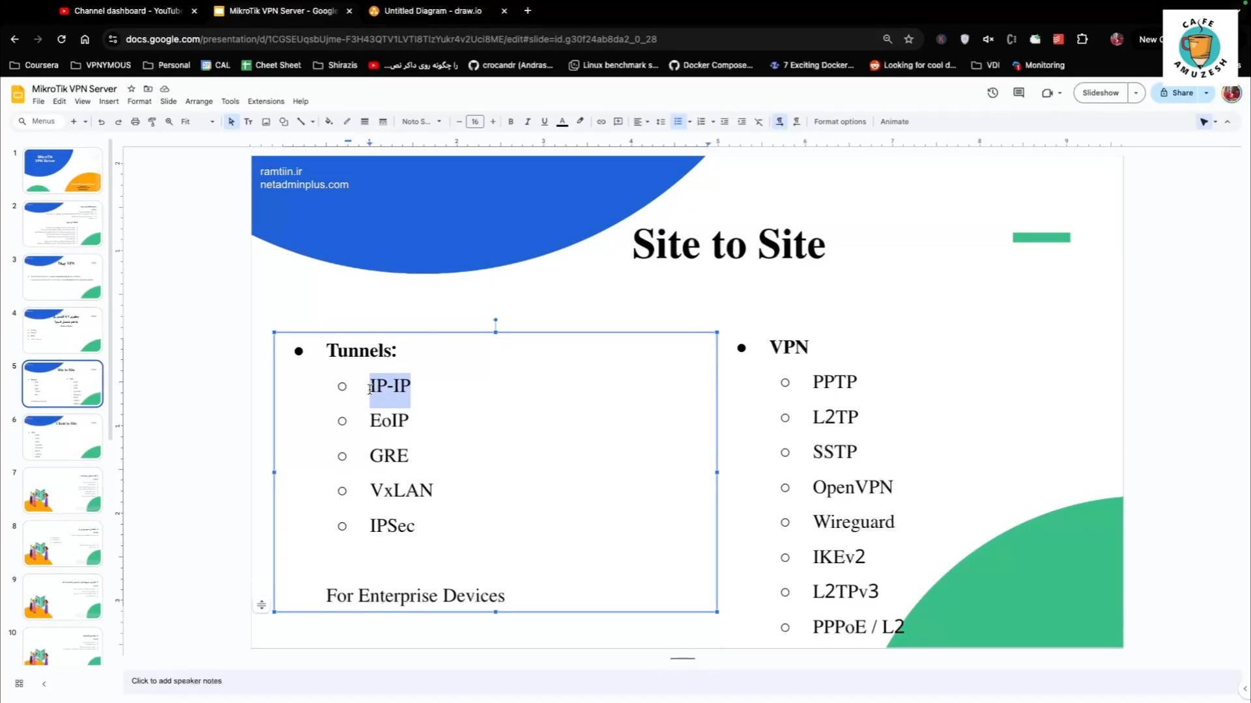Click the Highlight color icon
Image resolution: width=1251 pixels, height=703 pixels.
(x=580, y=122)
